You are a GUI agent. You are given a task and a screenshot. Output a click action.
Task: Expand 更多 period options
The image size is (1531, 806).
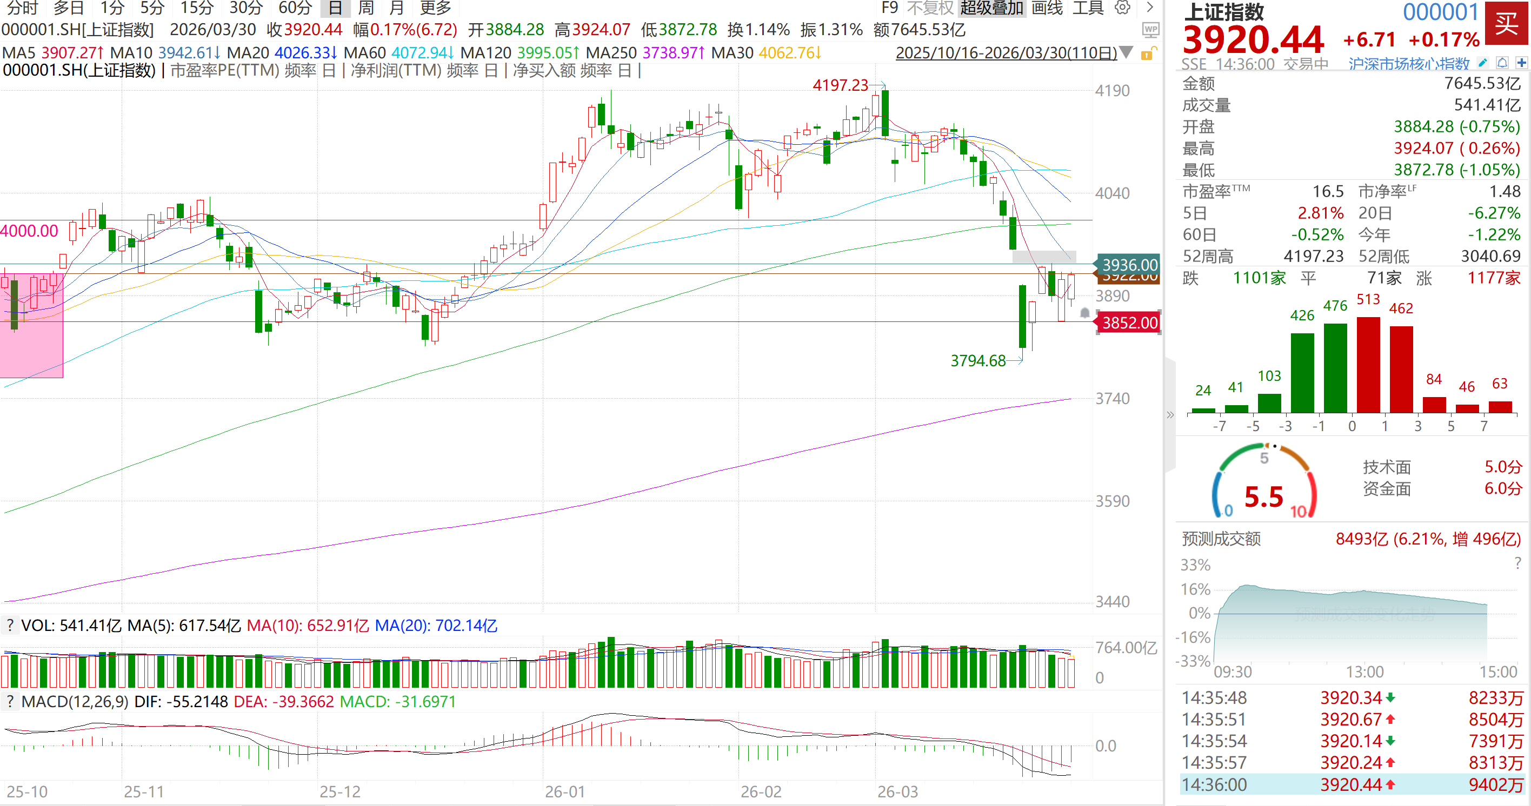[x=435, y=8]
